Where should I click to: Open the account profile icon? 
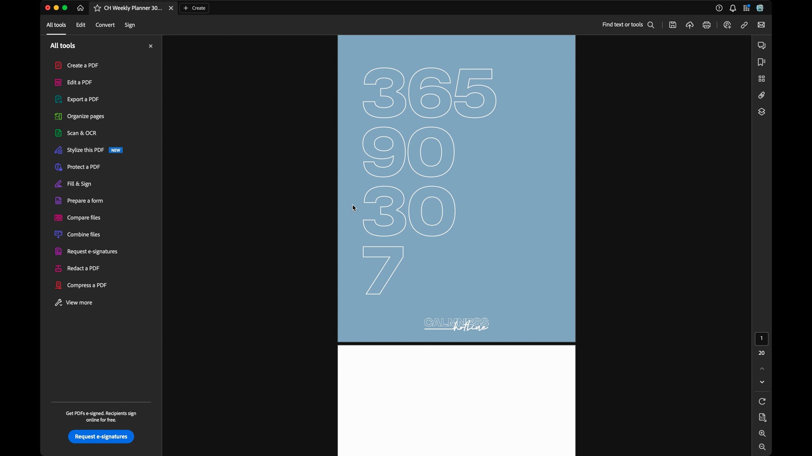tap(760, 8)
